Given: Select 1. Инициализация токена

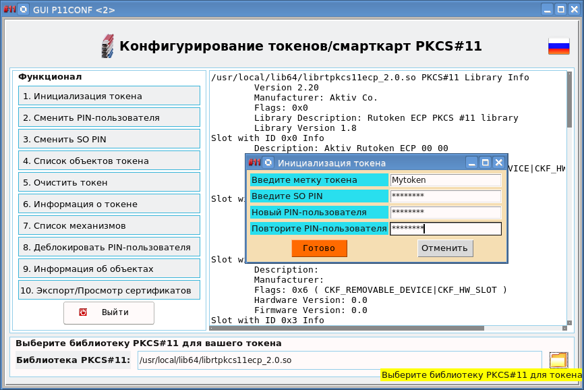Looking at the screenshot, I should pyautogui.click(x=109, y=96).
